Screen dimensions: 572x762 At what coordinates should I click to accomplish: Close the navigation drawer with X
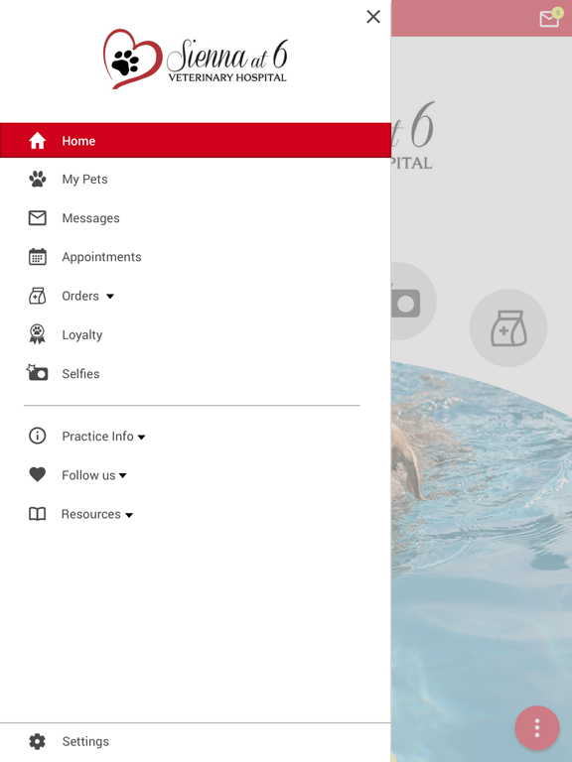(373, 17)
